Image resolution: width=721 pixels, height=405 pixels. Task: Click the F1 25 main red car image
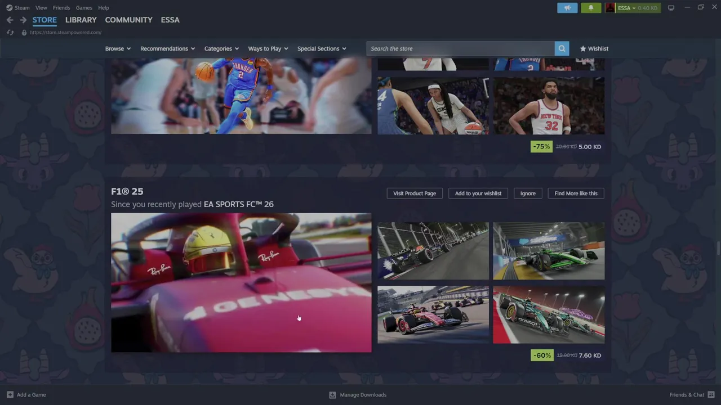pos(241,282)
